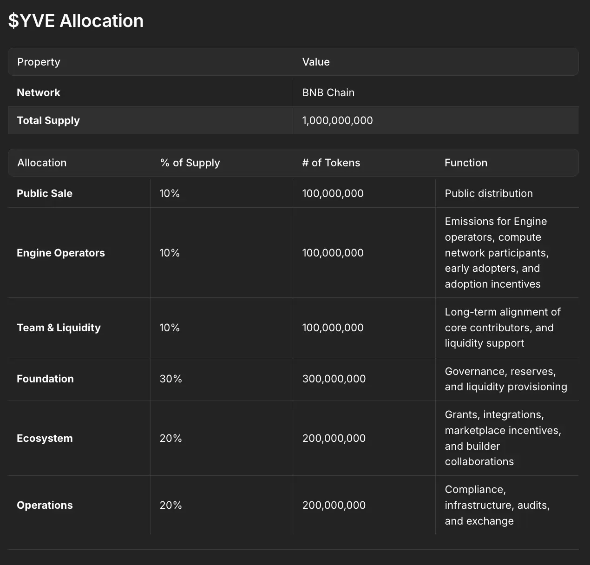Screen dimensions: 590x565
Task: Click the 20% cell in Ecosystem row
Action: (171, 438)
